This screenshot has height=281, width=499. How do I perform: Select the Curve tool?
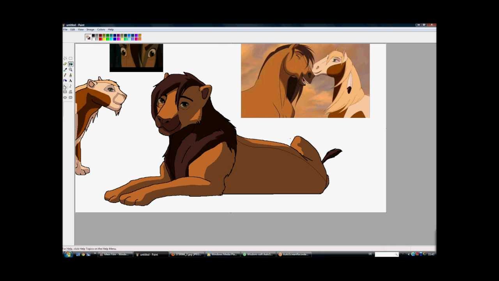click(71, 86)
